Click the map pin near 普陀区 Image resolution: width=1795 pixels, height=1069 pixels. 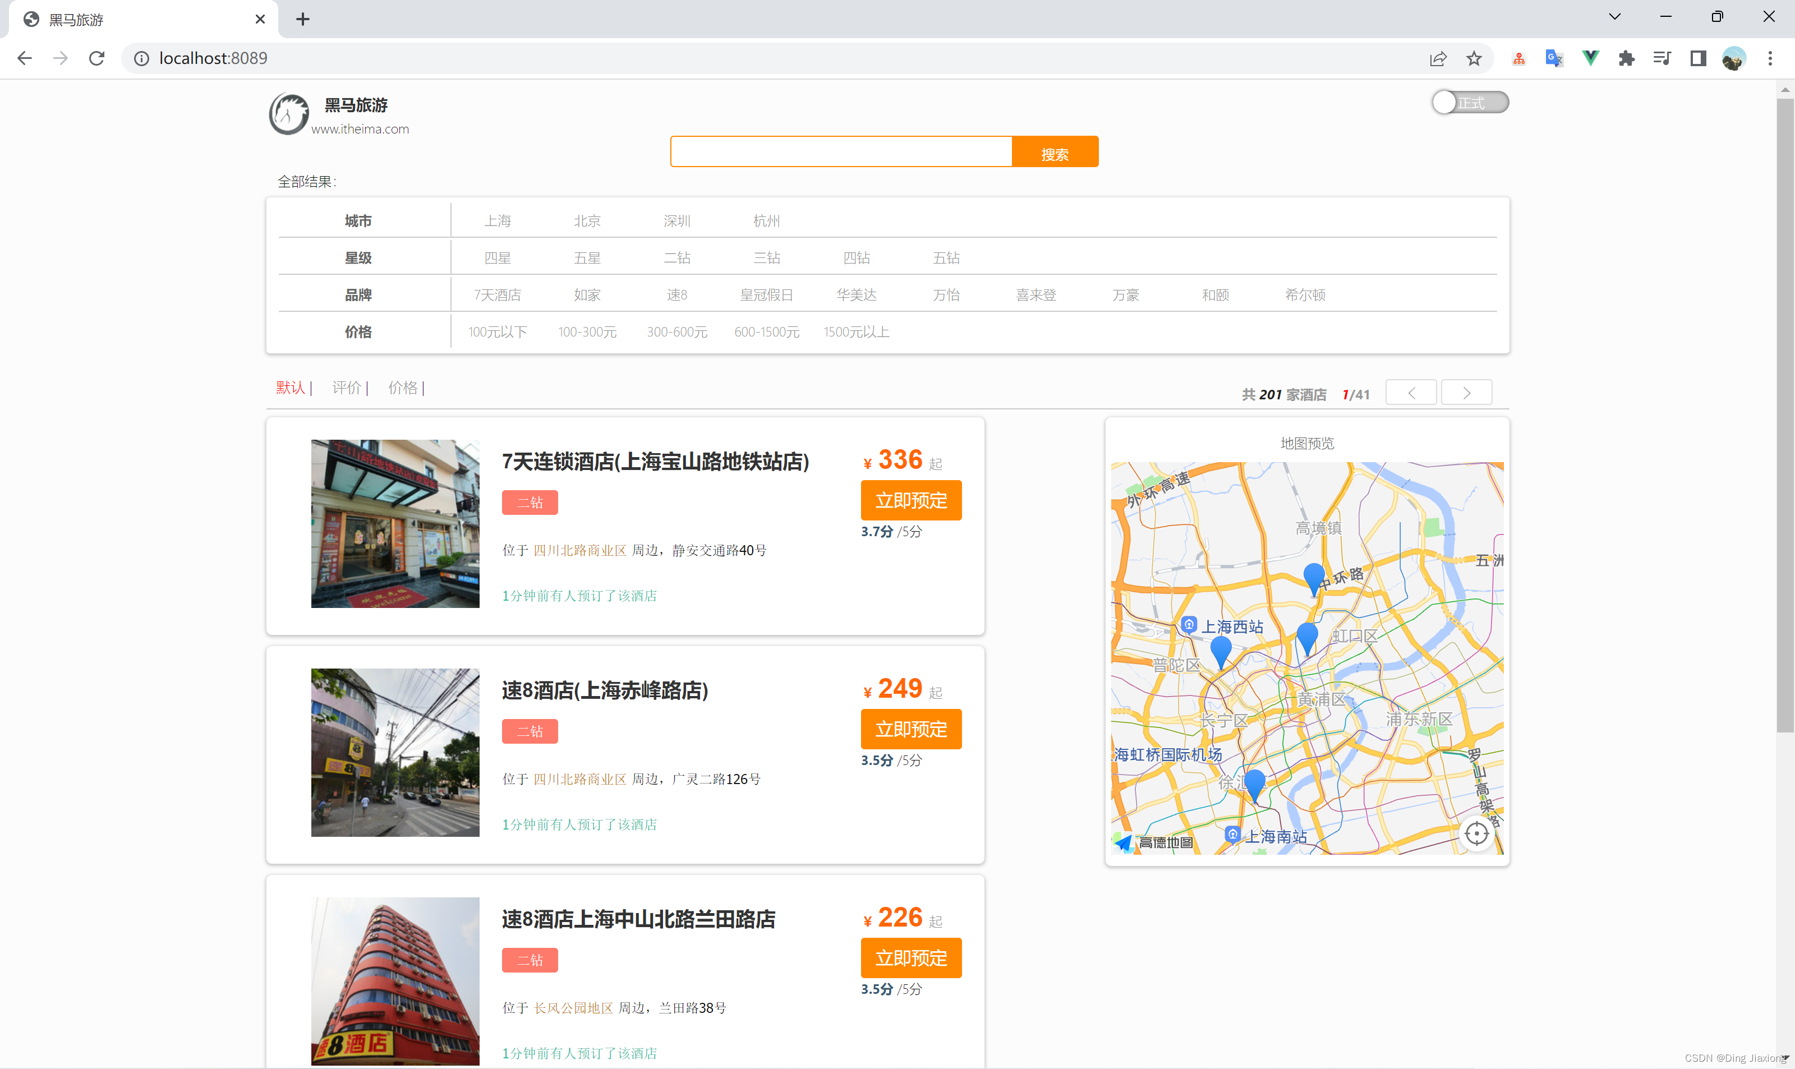(x=1220, y=653)
